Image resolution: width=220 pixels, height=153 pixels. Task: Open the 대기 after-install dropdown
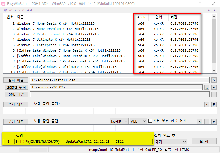tap(170, 142)
